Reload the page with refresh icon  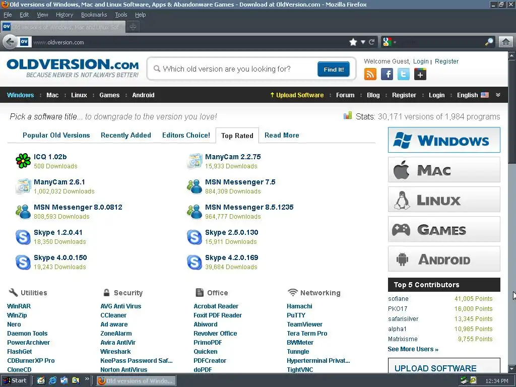[x=372, y=42]
